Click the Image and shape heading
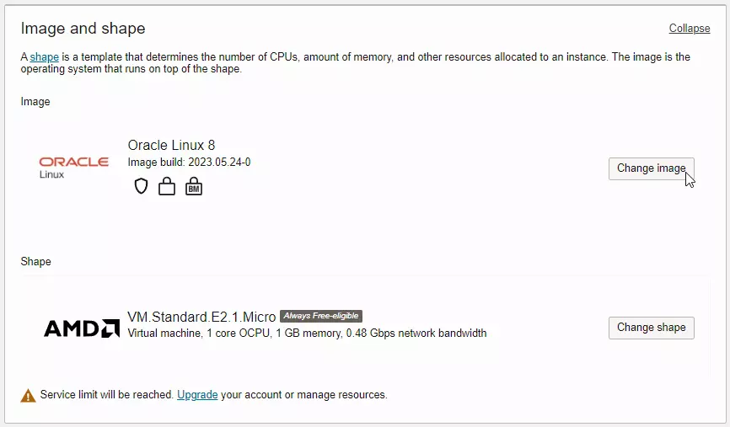730x427 pixels. click(x=83, y=29)
